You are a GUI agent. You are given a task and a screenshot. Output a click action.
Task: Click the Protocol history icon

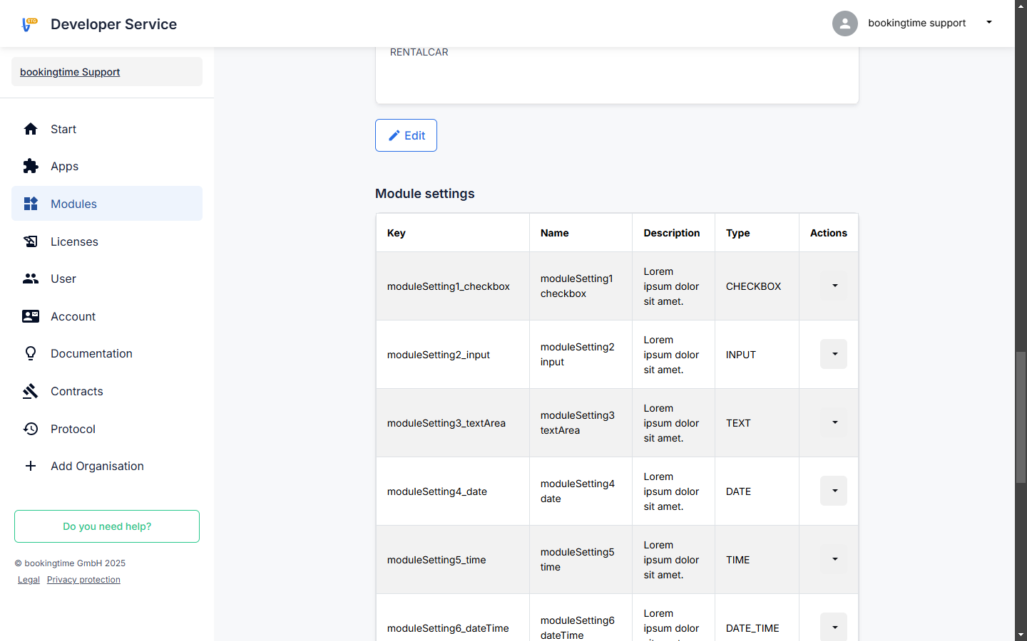coord(31,429)
